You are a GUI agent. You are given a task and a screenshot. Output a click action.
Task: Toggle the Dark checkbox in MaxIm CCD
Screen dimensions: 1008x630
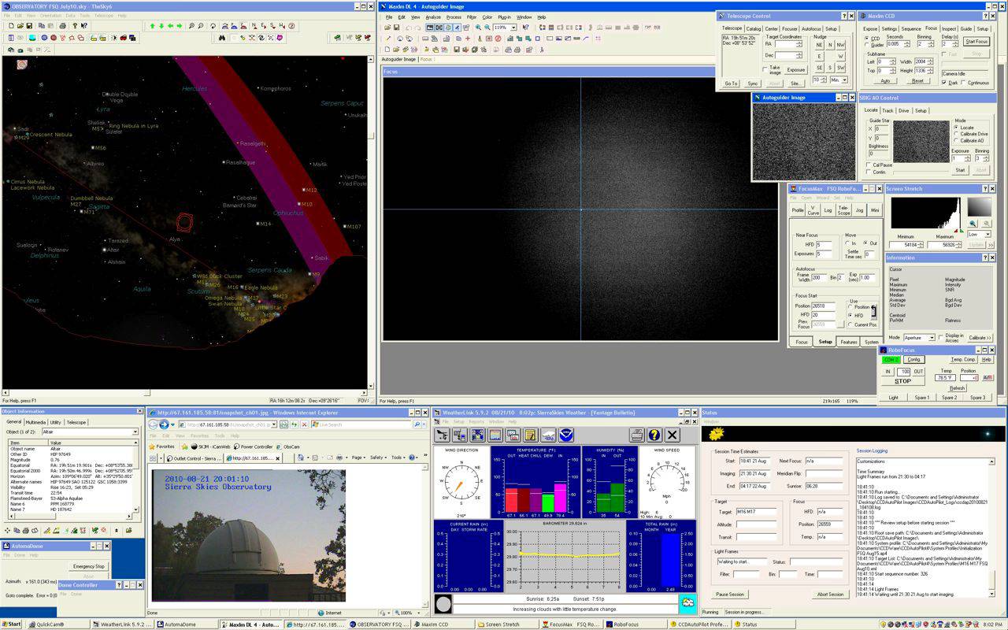(x=944, y=82)
